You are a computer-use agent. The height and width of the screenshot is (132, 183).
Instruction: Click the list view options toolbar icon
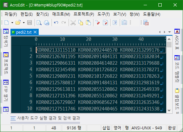pos(124,22)
